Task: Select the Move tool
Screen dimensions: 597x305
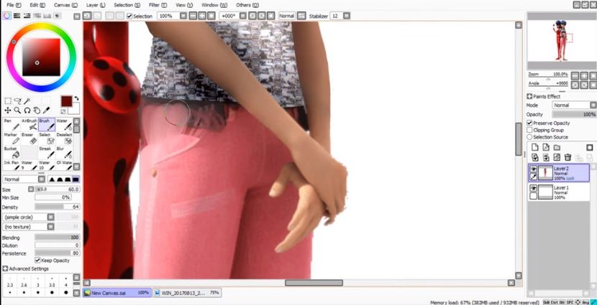Action: (x=8, y=111)
